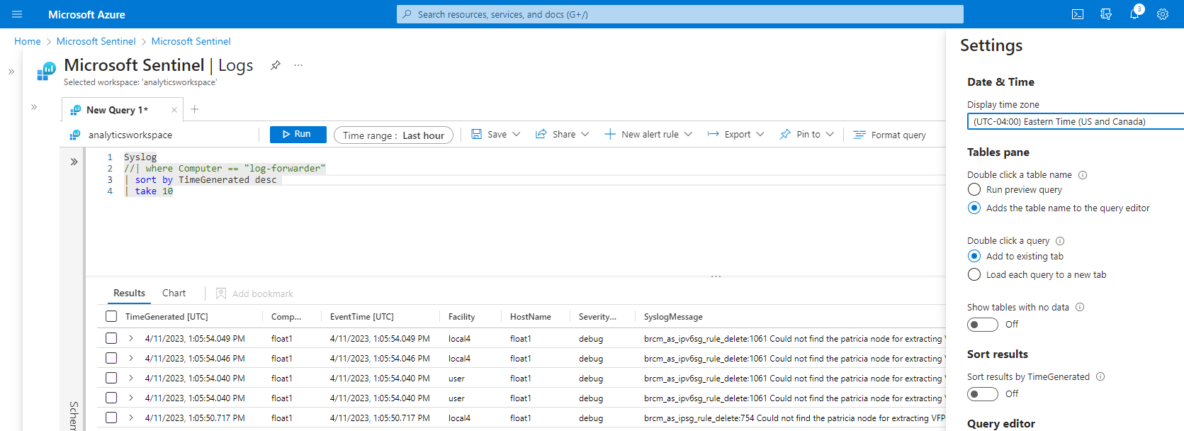
Task: Click the Share icon in toolbar
Action: [x=541, y=134]
